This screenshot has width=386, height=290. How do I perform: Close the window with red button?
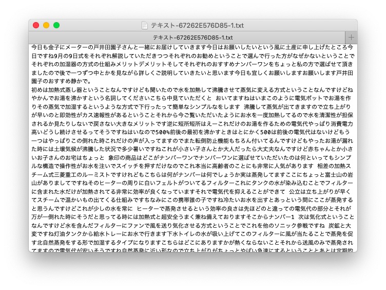pos(36,25)
